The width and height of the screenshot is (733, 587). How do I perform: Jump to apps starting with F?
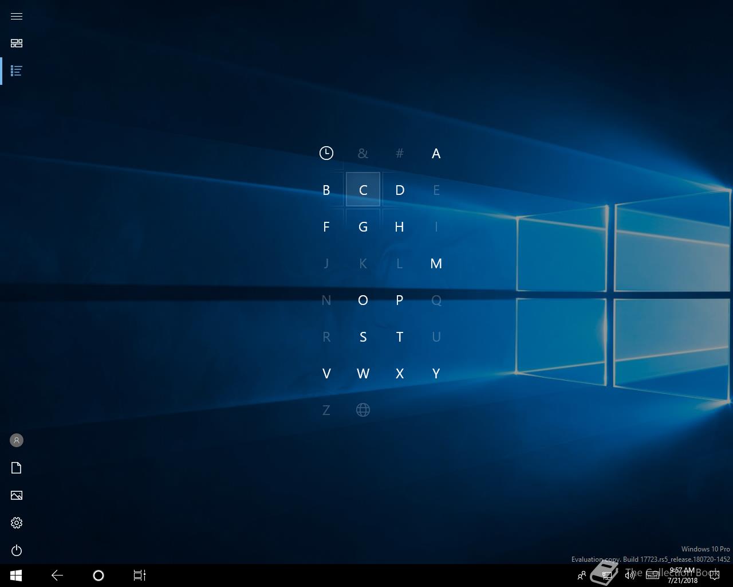point(326,226)
